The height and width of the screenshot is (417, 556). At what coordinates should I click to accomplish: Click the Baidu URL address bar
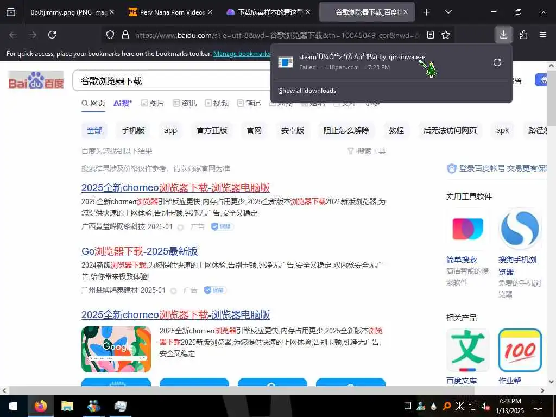pyautogui.click(x=277, y=35)
